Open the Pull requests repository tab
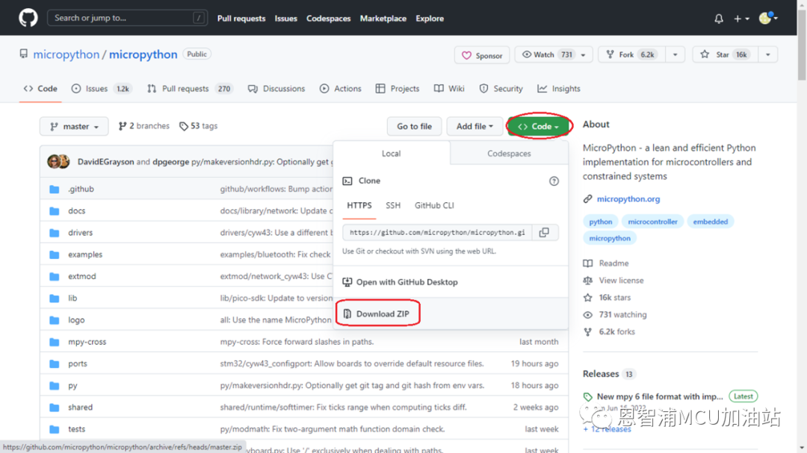 (x=189, y=89)
